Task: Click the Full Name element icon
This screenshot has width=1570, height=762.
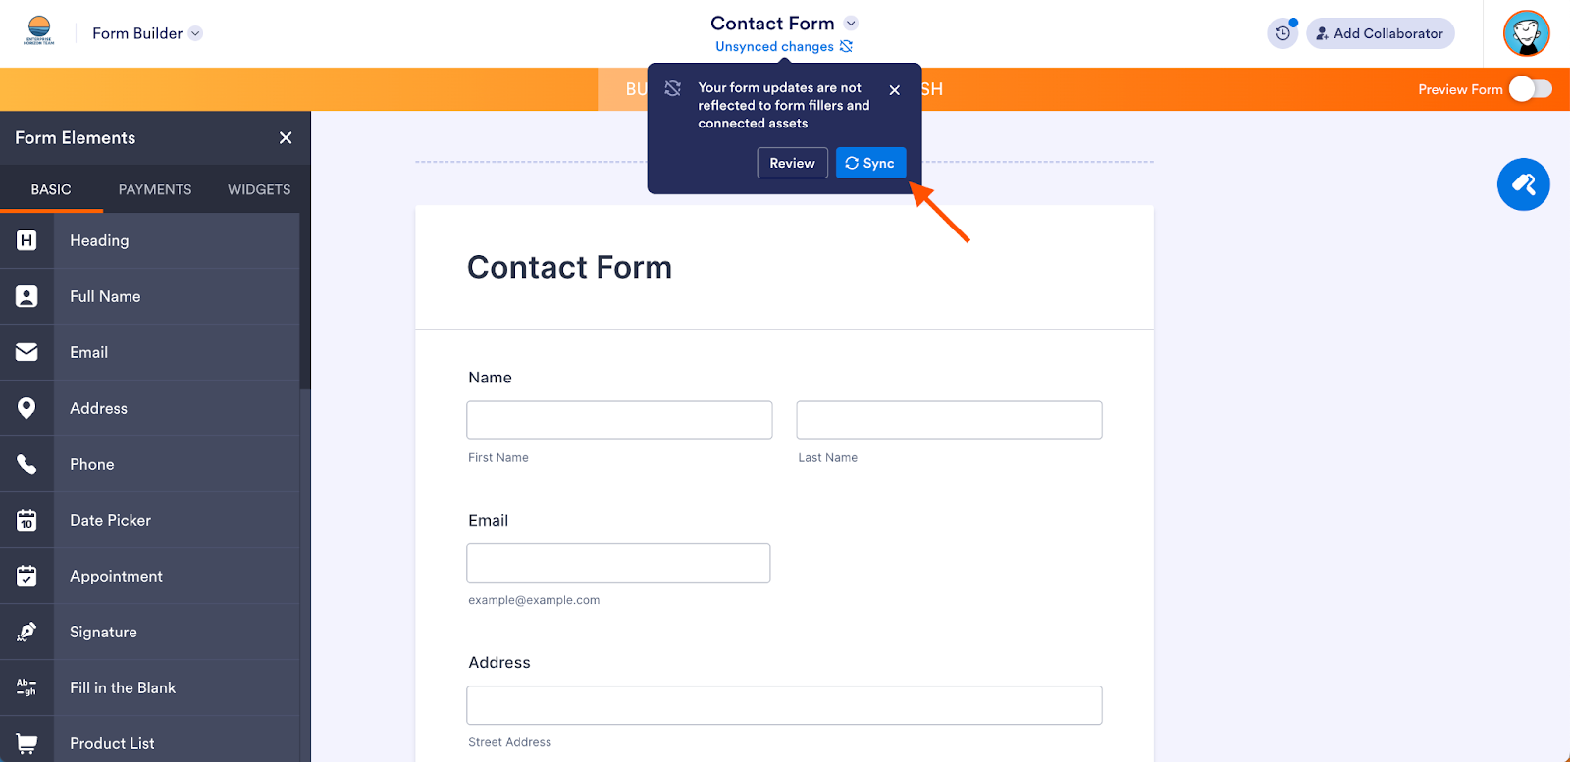Action: 26,296
